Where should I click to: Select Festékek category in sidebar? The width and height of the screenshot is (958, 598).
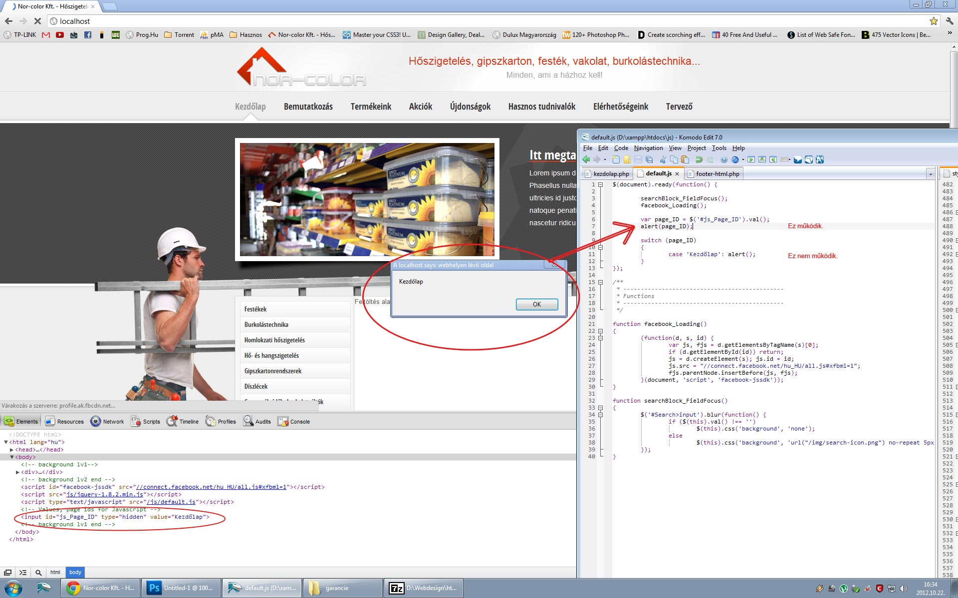pyautogui.click(x=295, y=309)
